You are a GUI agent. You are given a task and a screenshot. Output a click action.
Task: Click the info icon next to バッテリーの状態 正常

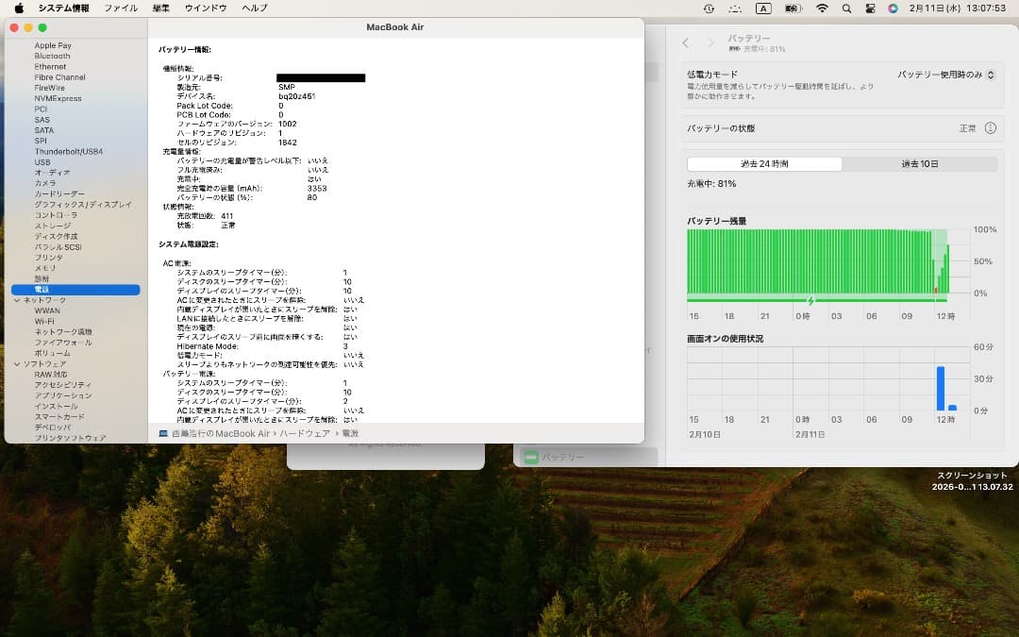pyautogui.click(x=988, y=128)
